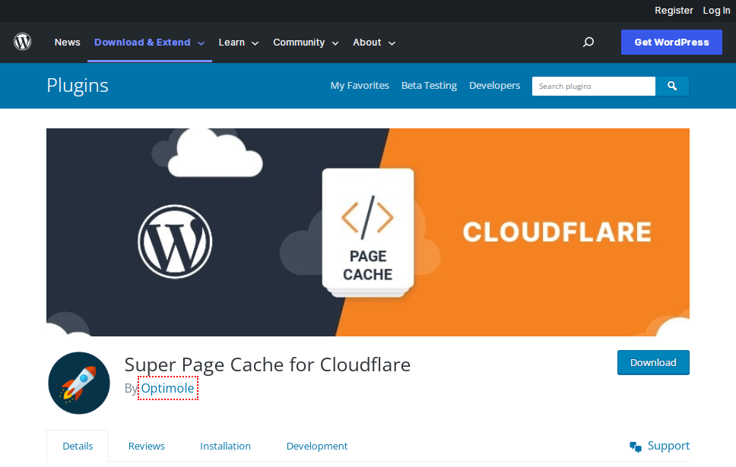Switch to the Installation tab
This screenshot has width=736, height=467.
[x=225, y=446]
